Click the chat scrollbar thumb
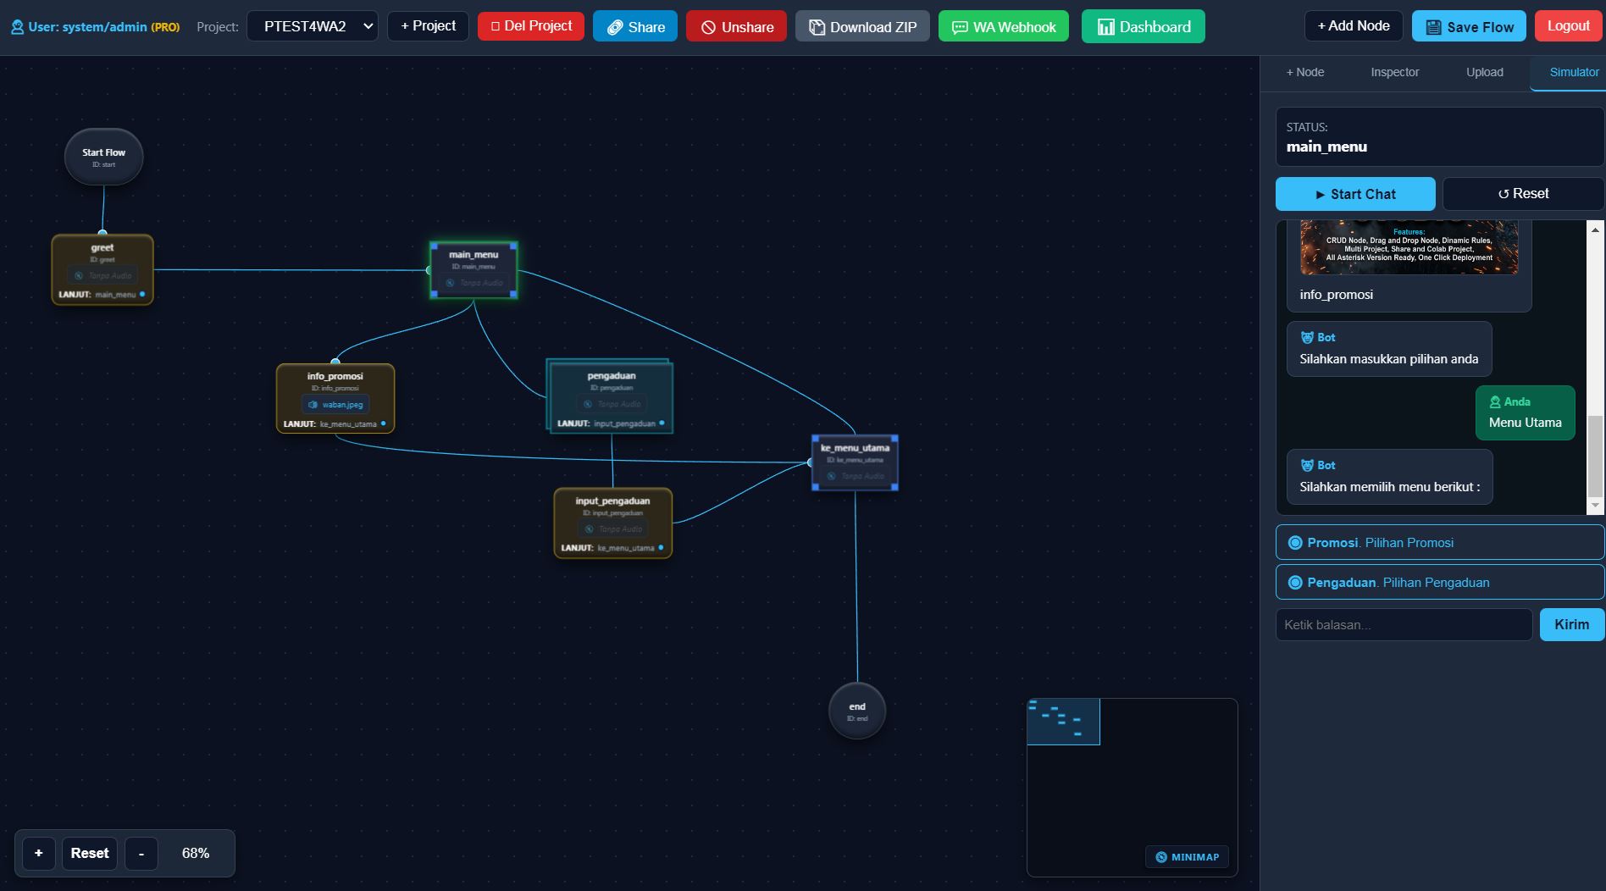Viewport: 1606px width, 891px height. coord(1595,456)
